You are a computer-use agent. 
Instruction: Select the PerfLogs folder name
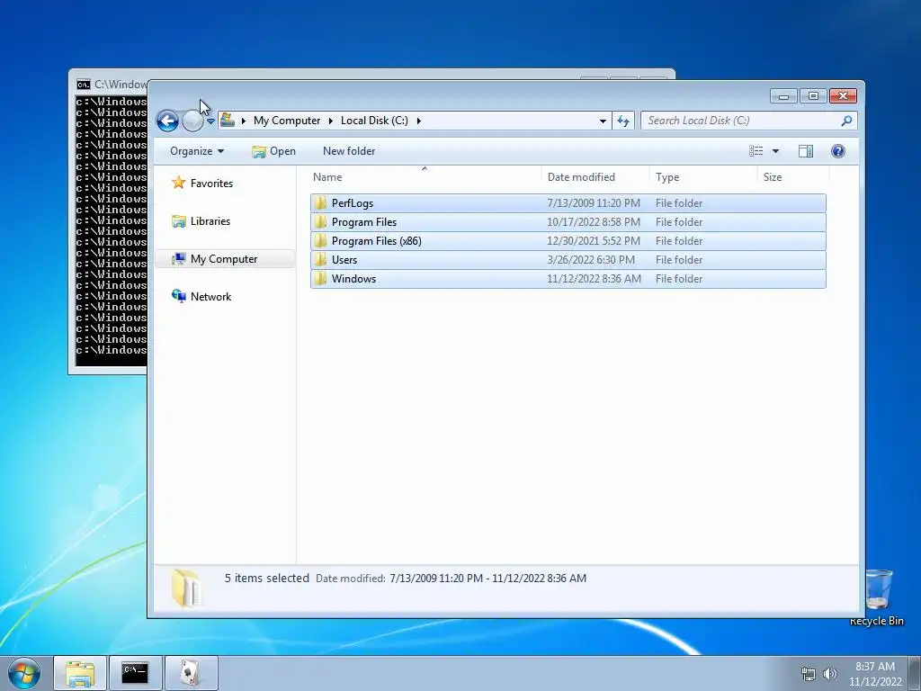353,203
